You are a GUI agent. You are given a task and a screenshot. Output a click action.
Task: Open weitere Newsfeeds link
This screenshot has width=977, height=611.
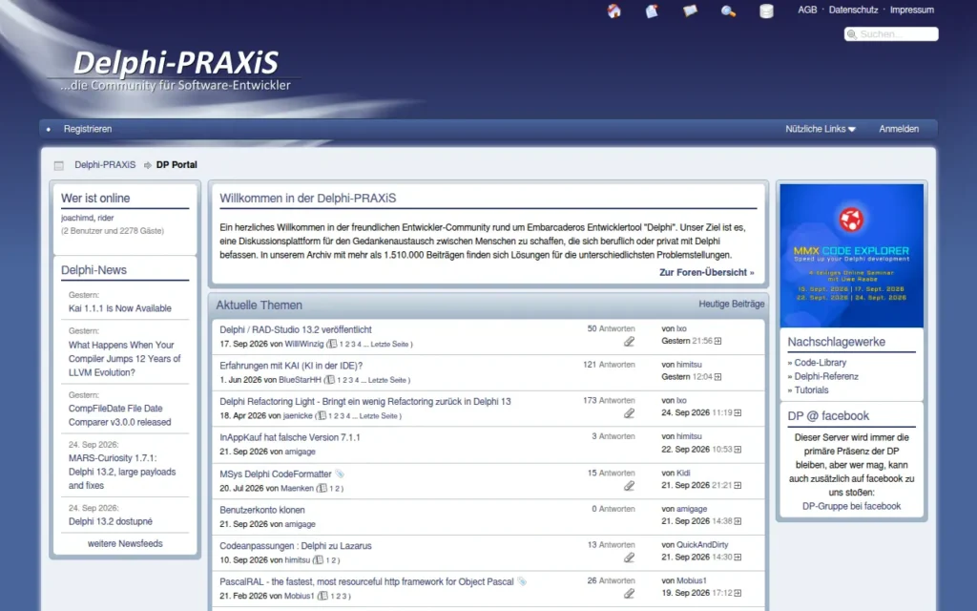click(x=125, y=543)
